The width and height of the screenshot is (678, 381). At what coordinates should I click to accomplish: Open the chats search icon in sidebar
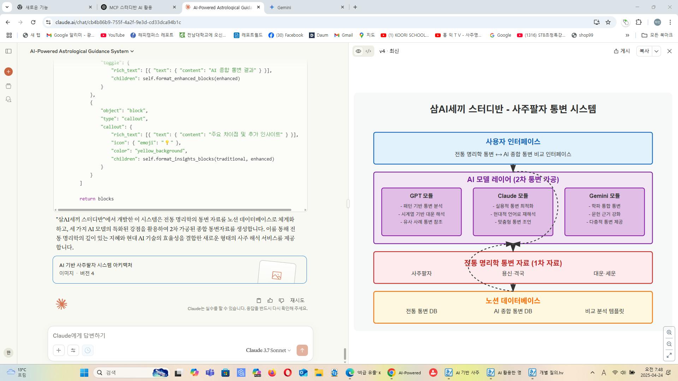tap(8, 99)
